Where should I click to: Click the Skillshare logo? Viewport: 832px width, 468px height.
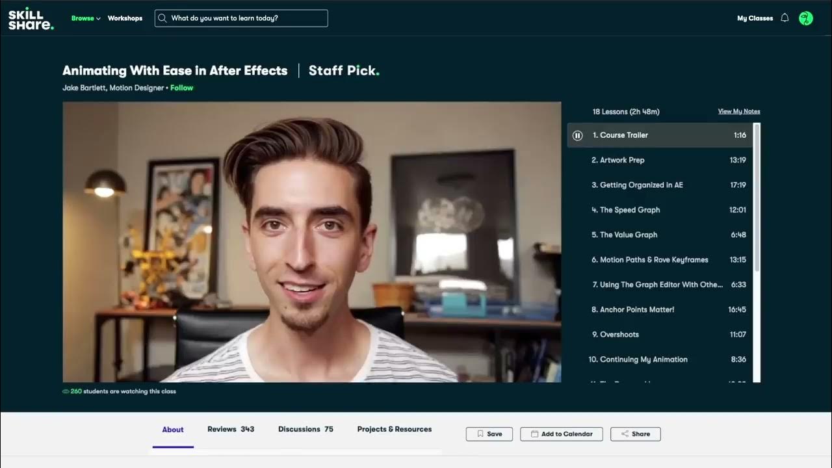[x=31, y=18]
